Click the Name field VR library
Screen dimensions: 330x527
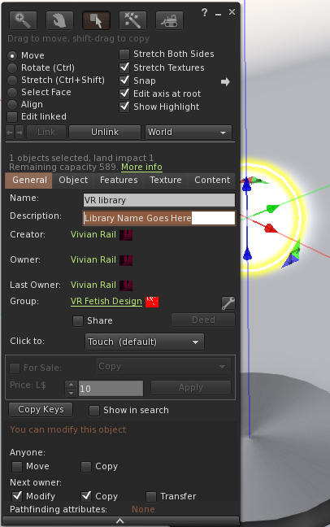click(159, 200)
